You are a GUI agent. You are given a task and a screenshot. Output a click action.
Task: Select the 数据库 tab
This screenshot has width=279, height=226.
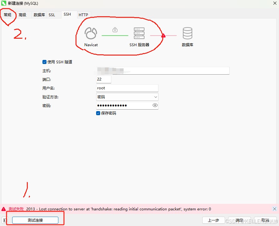39,15
